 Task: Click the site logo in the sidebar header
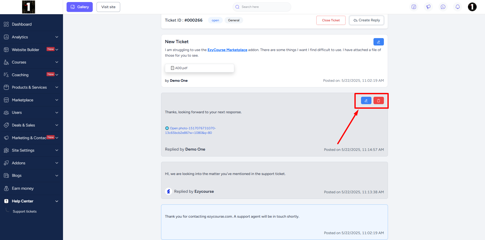pos(28,7)
